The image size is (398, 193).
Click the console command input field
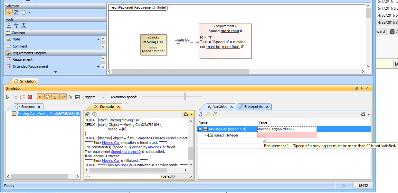tap(122, 176)
